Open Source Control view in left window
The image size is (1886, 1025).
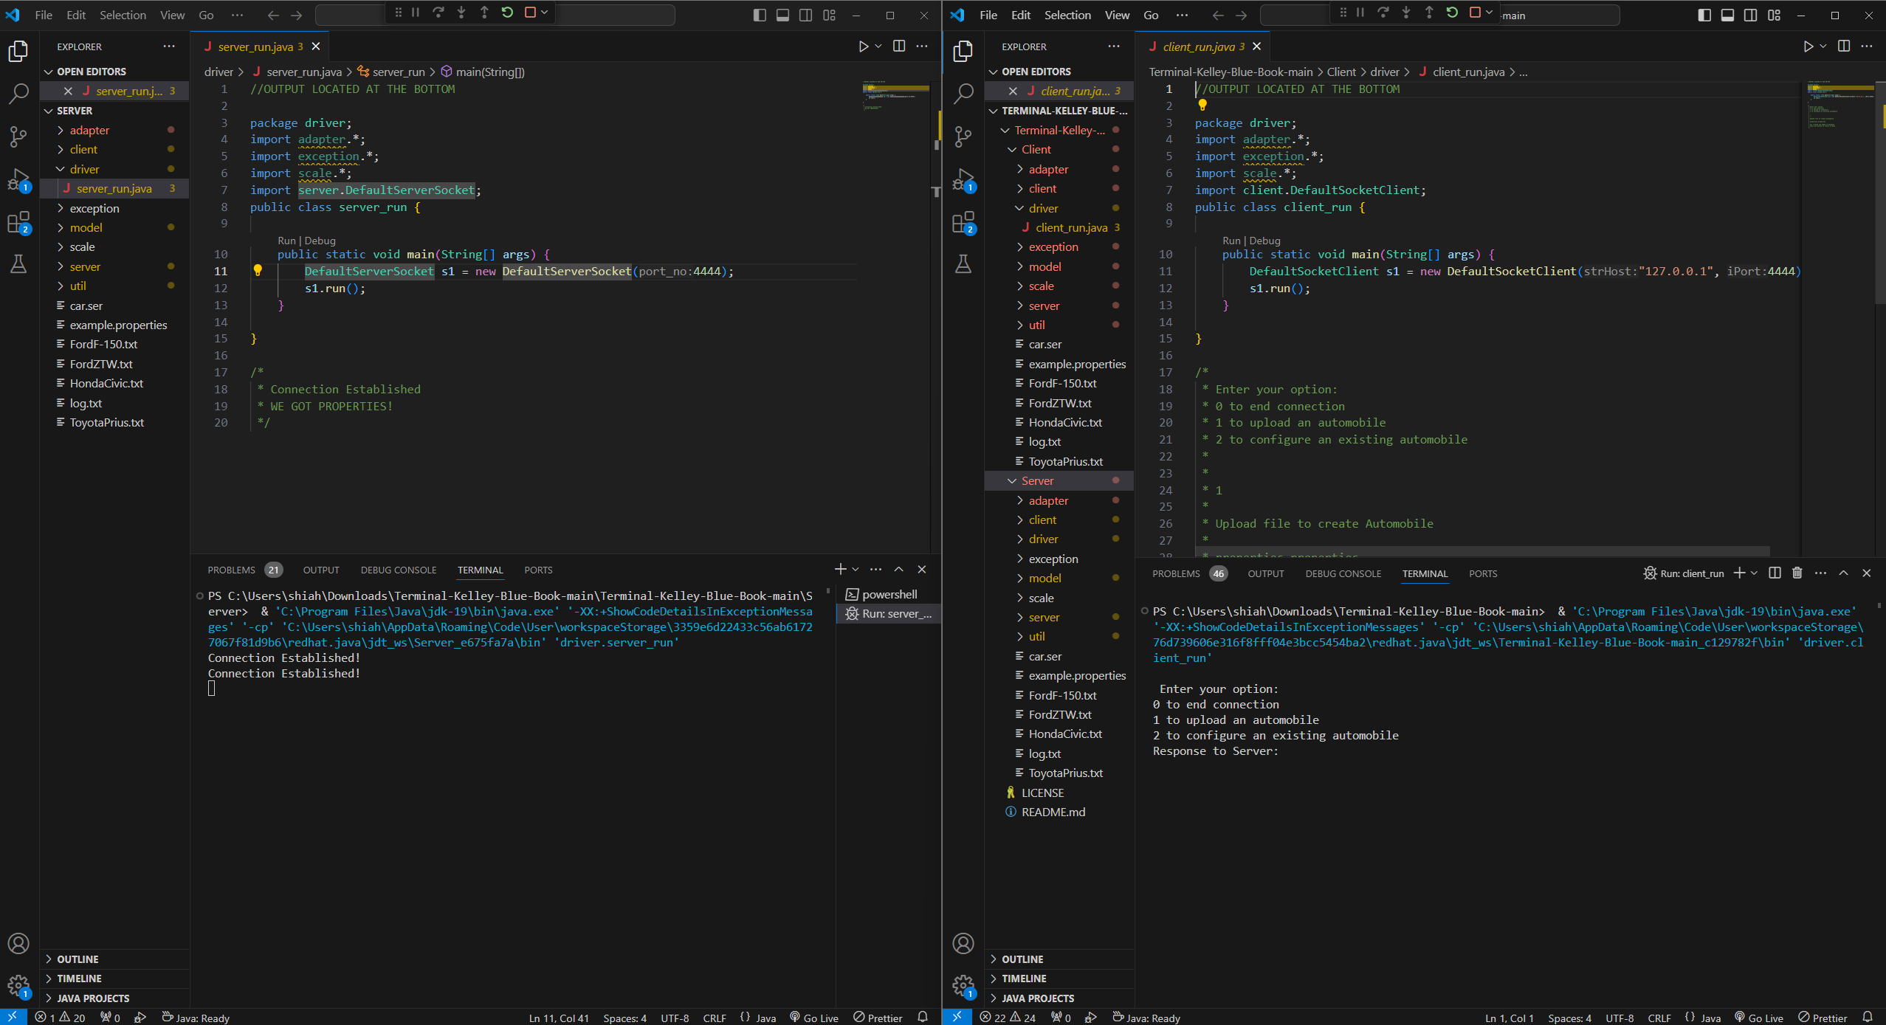[x=18, y=136]
